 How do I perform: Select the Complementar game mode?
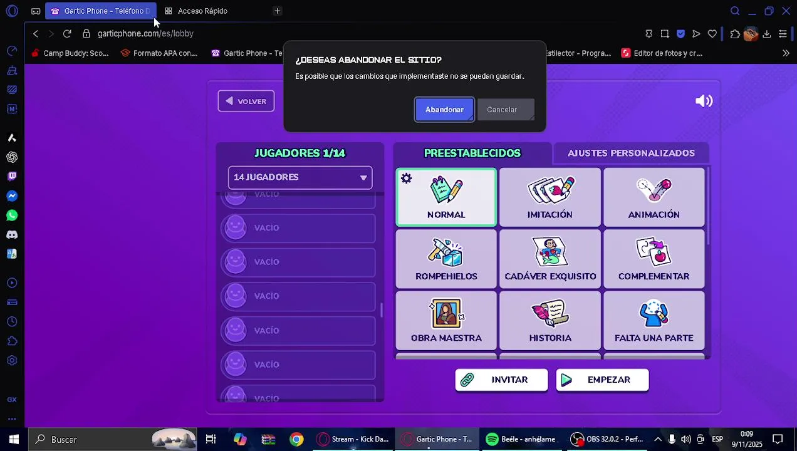tap(654, 259)
